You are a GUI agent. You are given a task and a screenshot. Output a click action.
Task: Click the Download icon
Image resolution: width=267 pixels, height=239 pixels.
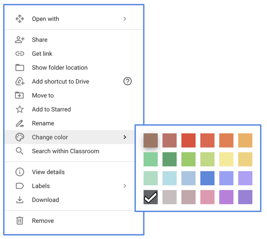click(x=20, y=200)
